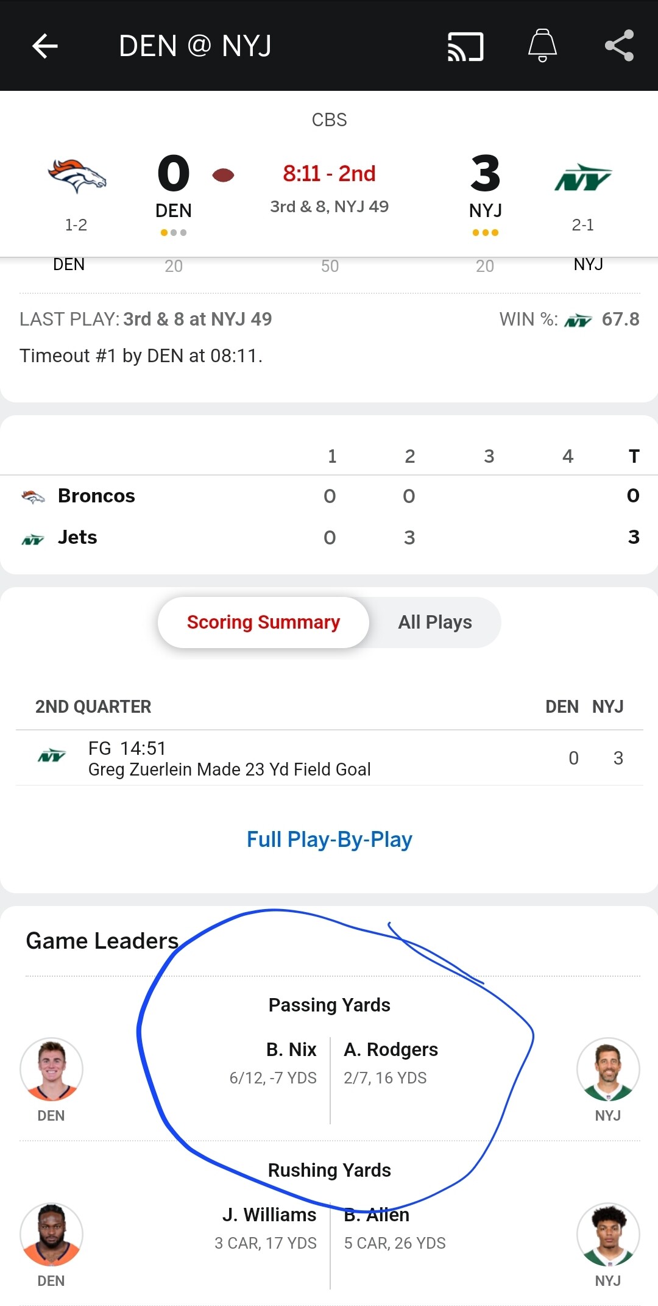
Task: Switch to Scoring Summary tab
Action: click(263, 622)
